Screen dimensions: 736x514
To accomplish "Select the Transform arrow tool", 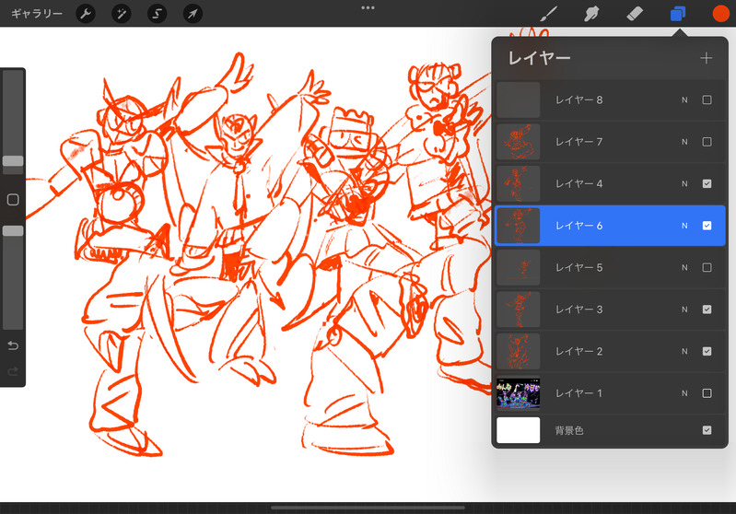I will [193, 14].
